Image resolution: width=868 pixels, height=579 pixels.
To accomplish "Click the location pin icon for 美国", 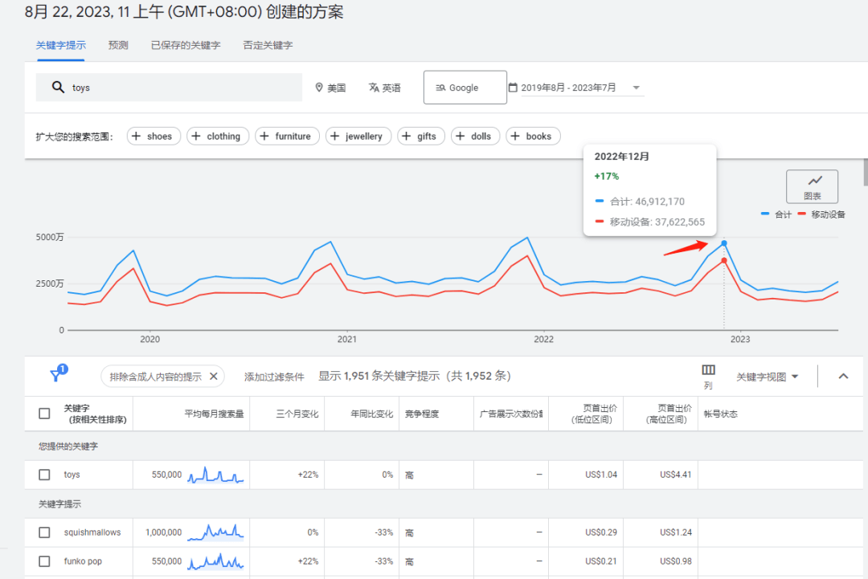I will point(319,88).
